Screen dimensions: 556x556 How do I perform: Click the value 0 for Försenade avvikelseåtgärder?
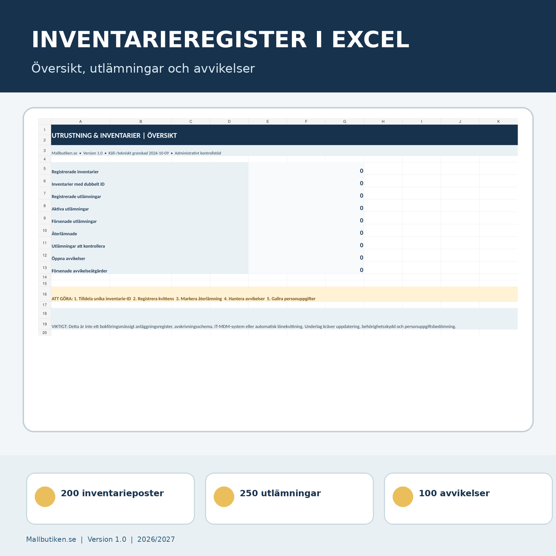(x=361, y=270)
